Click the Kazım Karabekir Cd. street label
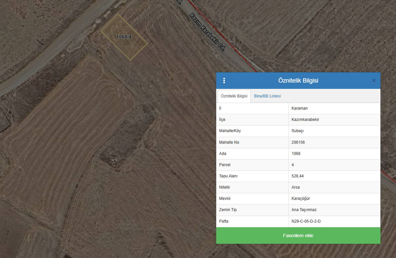This screenshot has height=258, width=396. pyautogui.click(x=208, y=32)
